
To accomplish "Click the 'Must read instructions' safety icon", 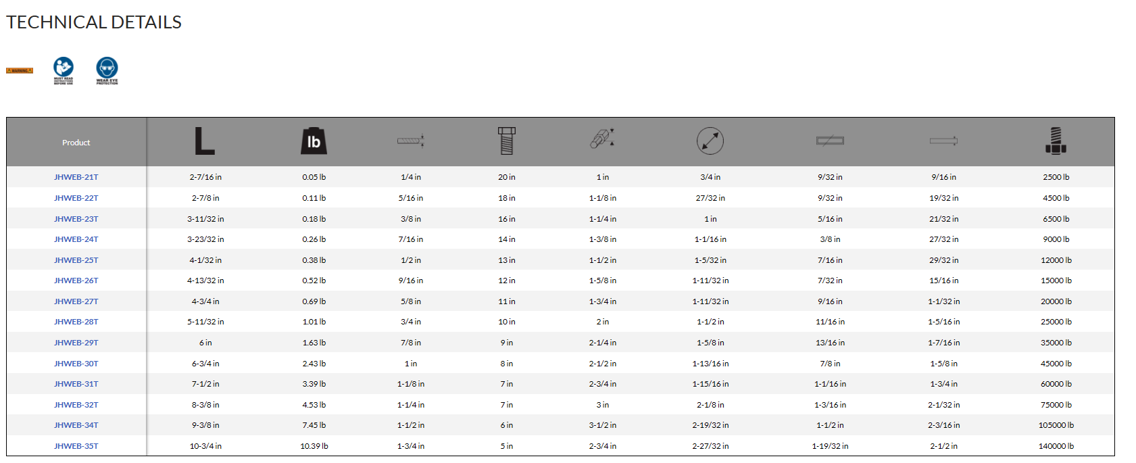I will [64, 70].
